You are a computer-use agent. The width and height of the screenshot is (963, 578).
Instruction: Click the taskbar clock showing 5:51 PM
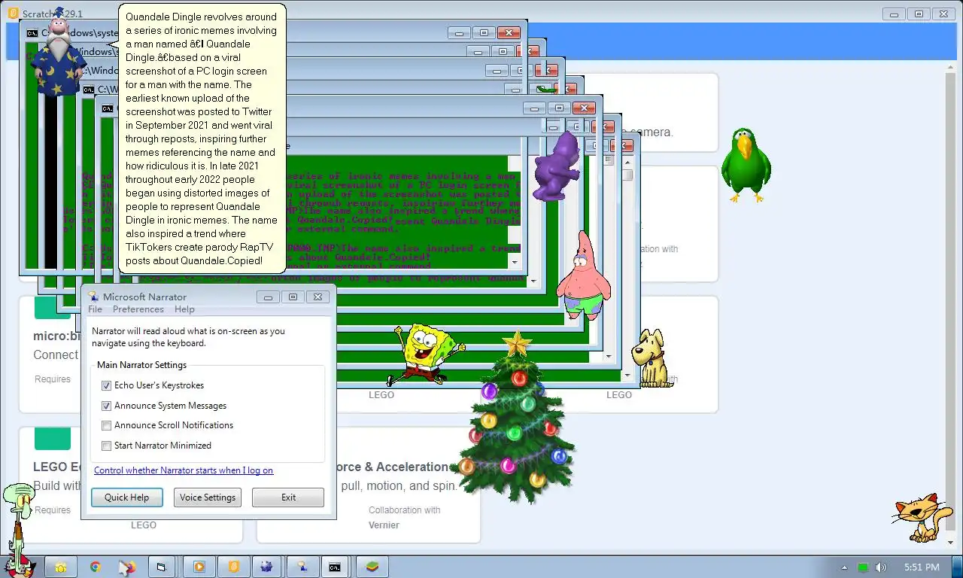click(922, 567)
